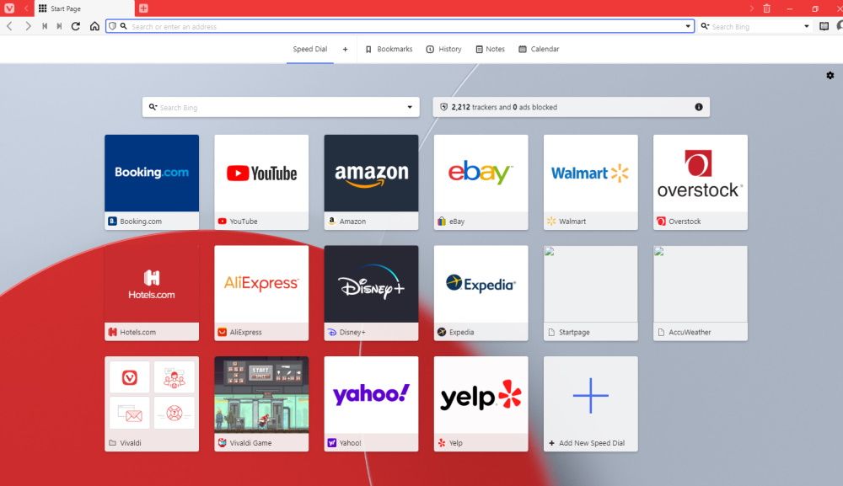
Task: Open the Disney+ speed dial
Action: [371, 292]
